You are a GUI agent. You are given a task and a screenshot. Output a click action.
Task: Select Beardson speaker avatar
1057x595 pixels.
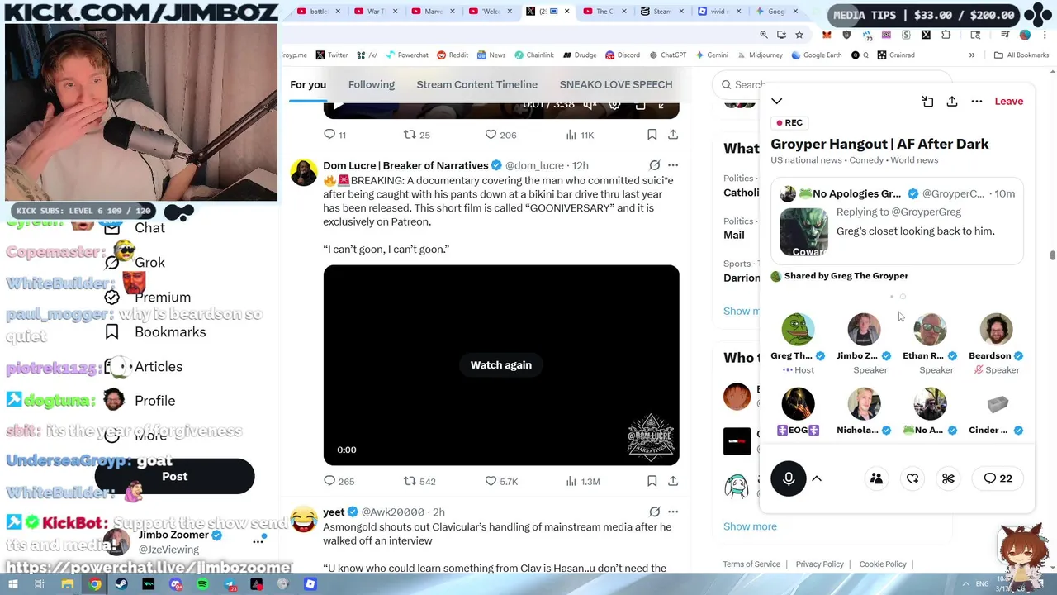pyautogui.click(x=996, y=329)
